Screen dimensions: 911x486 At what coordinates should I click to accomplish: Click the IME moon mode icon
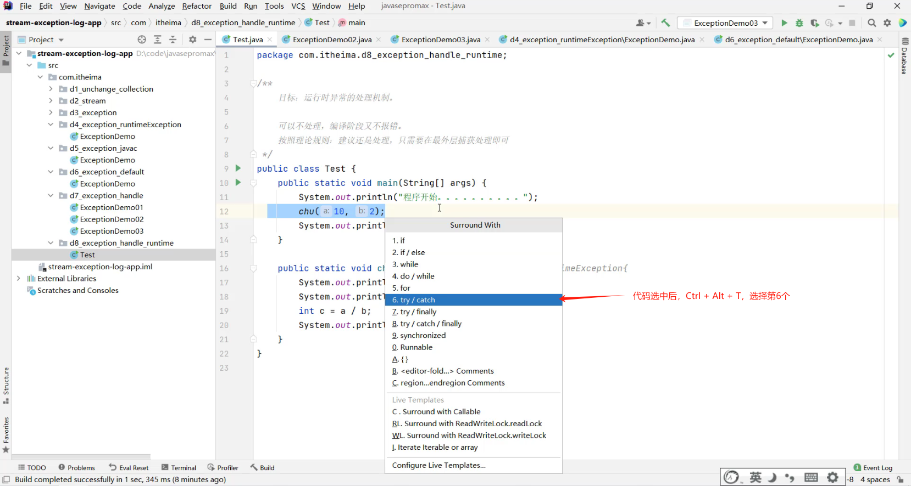pos(773,477)
